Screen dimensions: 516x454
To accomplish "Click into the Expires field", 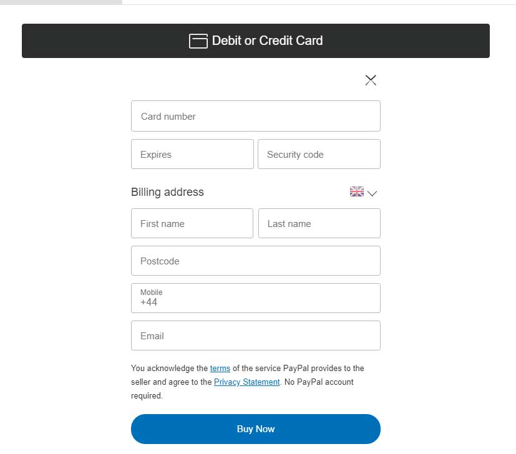I will pyautogui.click(x=192, y=154).
